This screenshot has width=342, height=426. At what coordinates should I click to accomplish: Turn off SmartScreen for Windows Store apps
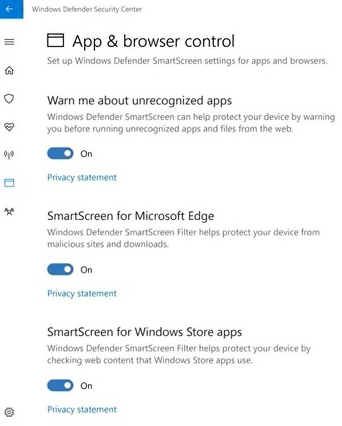tap(61, 386)
